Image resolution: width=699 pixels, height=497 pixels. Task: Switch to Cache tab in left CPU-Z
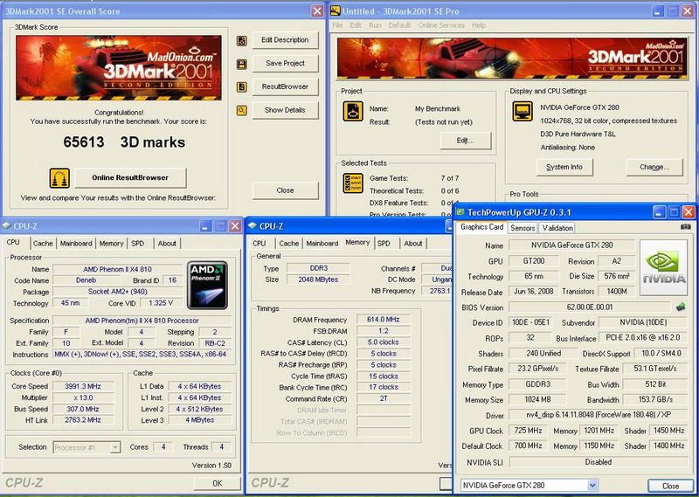[x=43, y=244]
